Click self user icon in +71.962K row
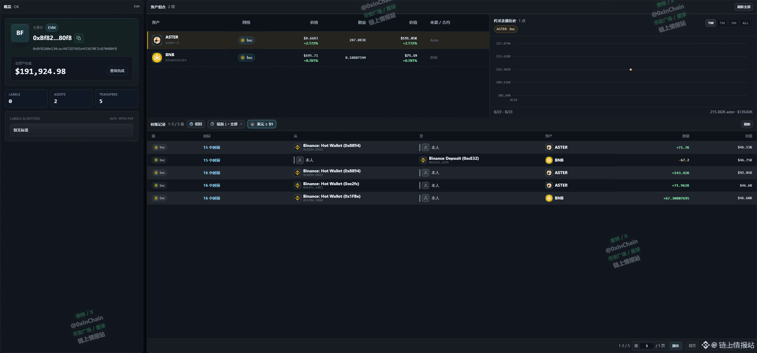 coord(426,185)
